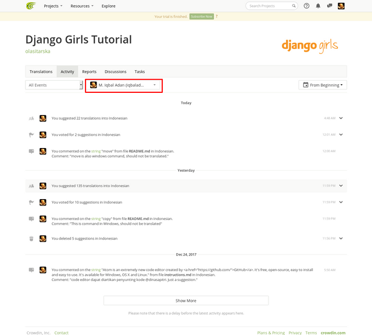The height and width of the screenshot is (335, 372).
Task: Open the help question mark icon
Action: point(306,6)
